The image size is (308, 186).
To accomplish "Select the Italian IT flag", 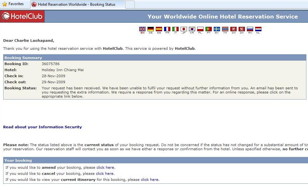I will [175, 29].
